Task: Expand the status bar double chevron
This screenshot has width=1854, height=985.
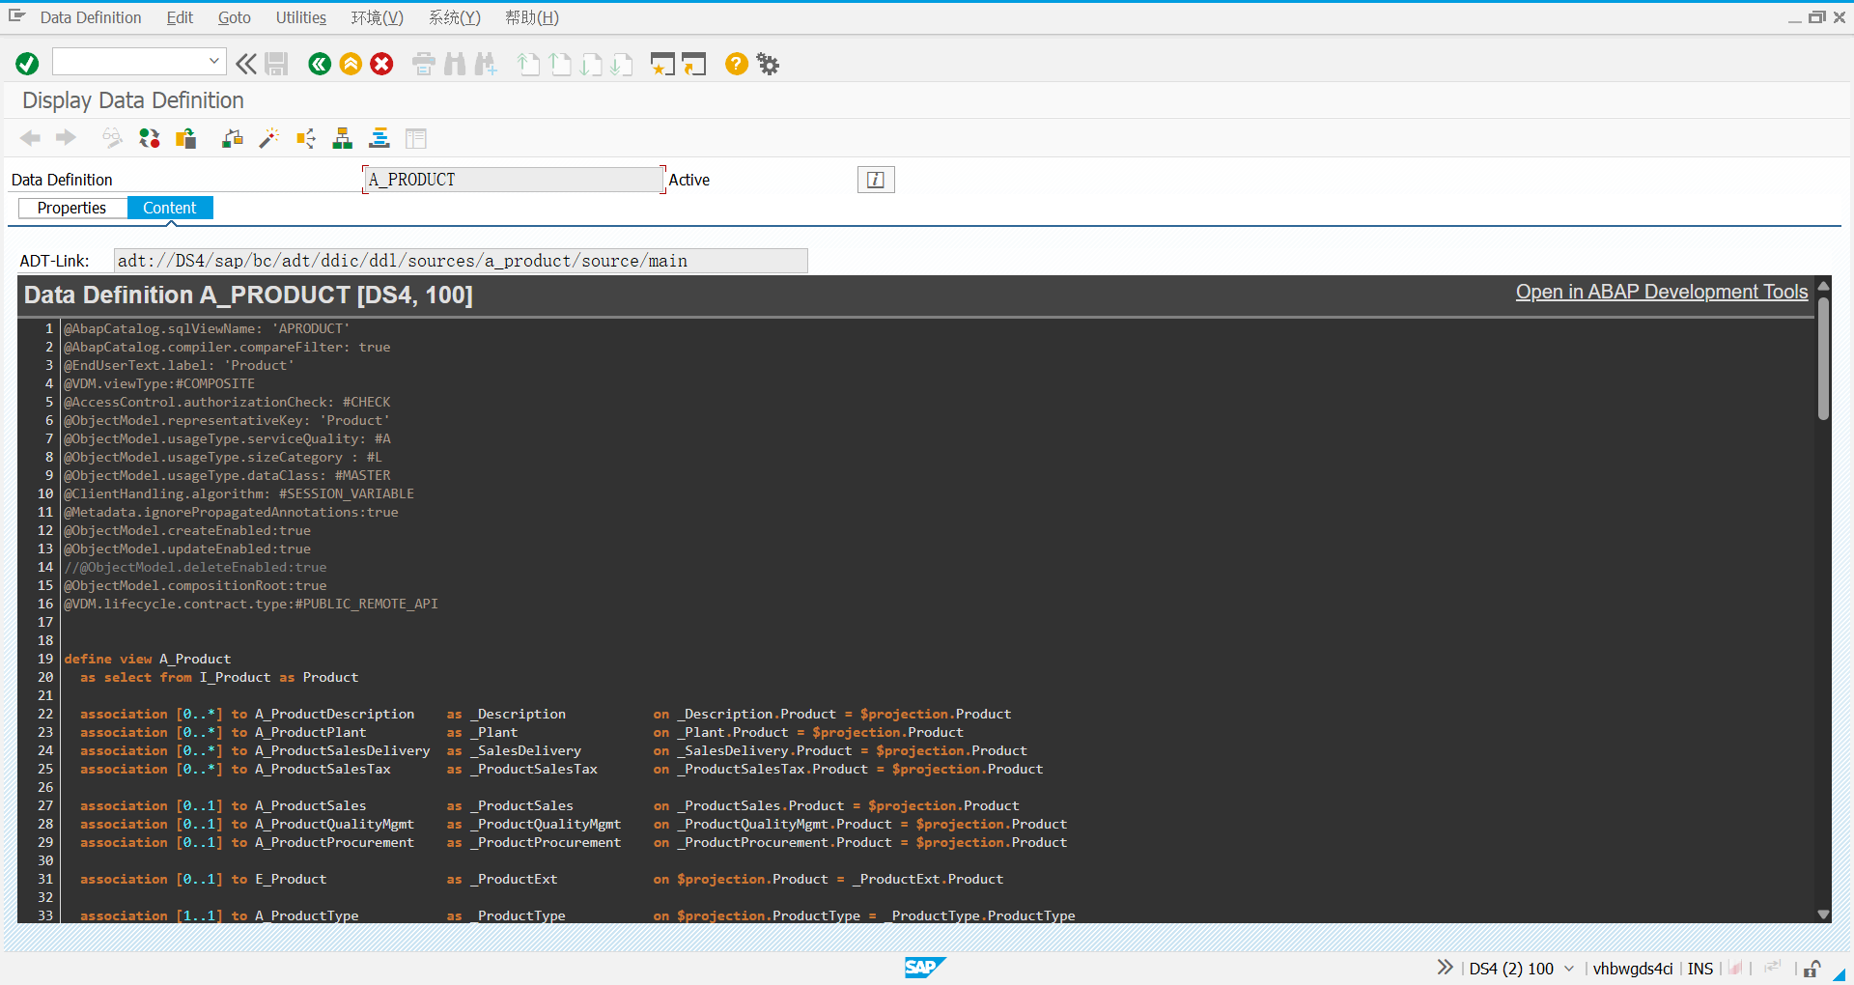Action: point(1445,968)
